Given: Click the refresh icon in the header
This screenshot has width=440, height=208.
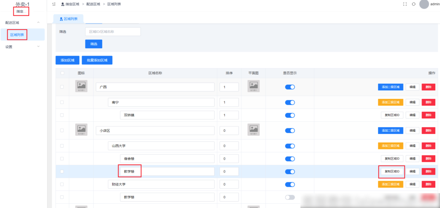Looking at the screenshot, I should click(413, 4).
